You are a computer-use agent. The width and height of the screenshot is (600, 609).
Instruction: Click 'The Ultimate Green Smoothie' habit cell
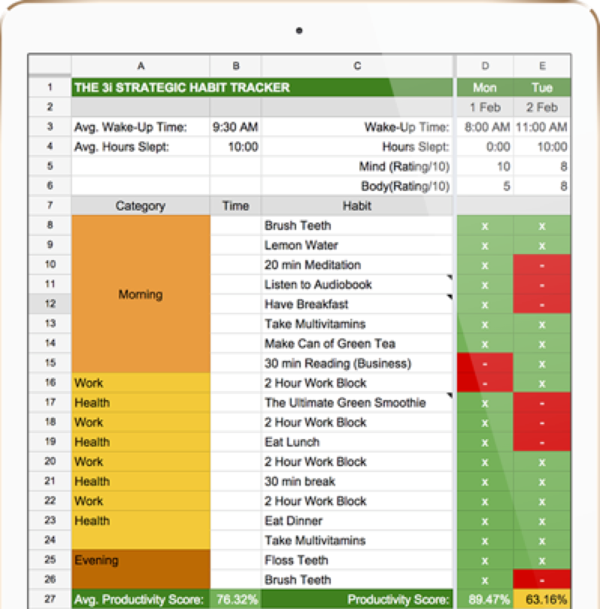pos(357,403)
